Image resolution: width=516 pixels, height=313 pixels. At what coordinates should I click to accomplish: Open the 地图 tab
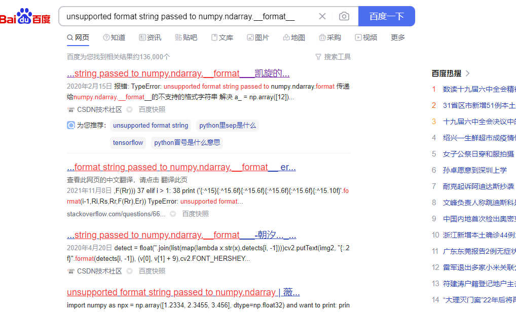294,37
